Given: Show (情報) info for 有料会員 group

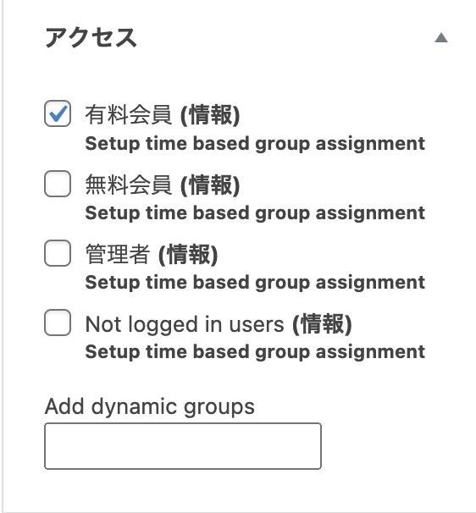Looking at the screenshot, I should [x=210, y=115].
